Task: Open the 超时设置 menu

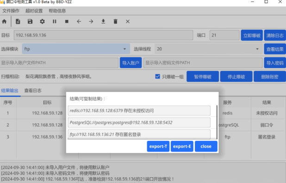Action: 34,11
